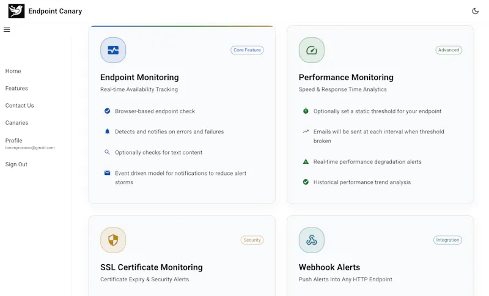
Task: Click Real-time Availability Tracking subtitle
Action: [139, 89]
